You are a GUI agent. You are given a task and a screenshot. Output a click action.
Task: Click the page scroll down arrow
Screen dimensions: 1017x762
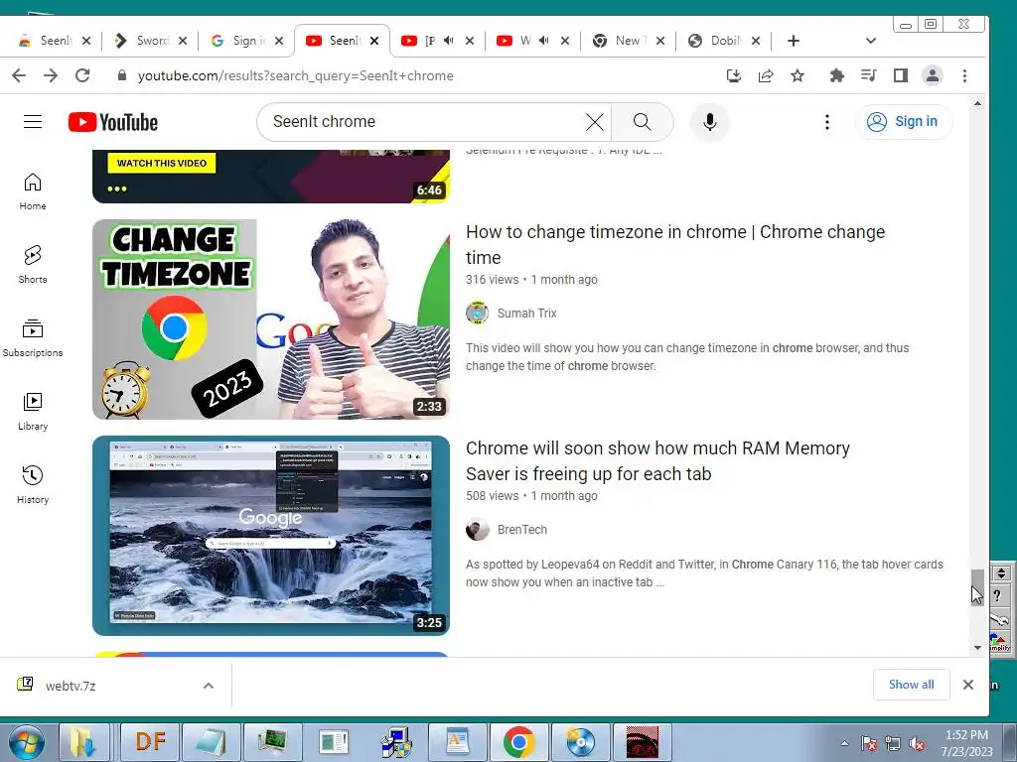[977, 647]
